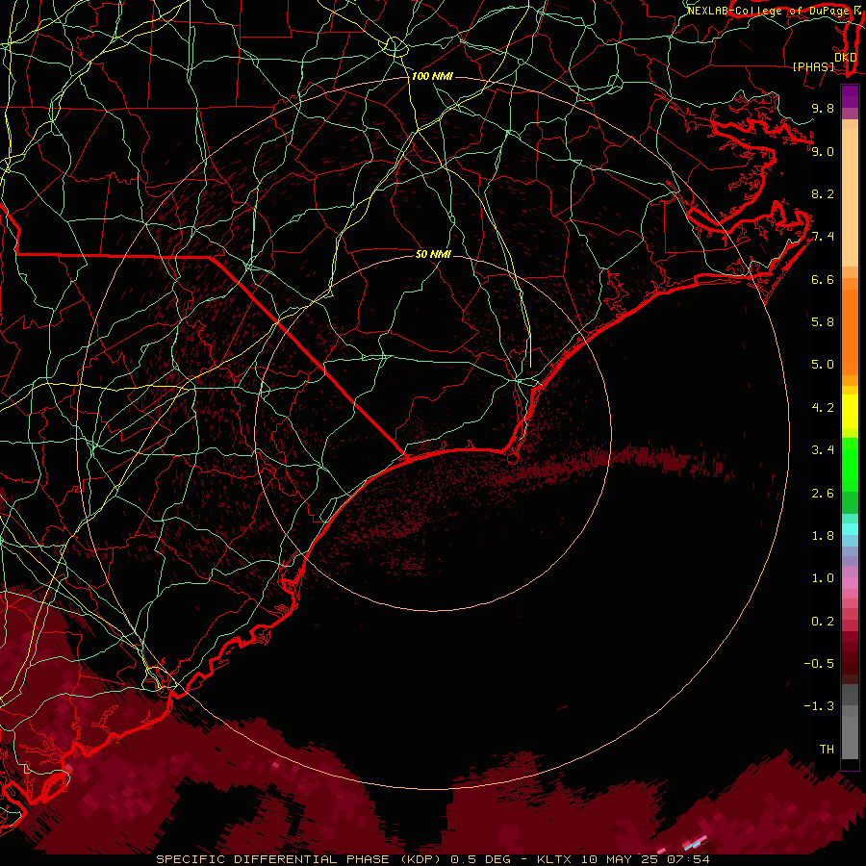Screen dimensions: 866x866
Task: Click the yellow segment of the color bar
Action: 850,412
